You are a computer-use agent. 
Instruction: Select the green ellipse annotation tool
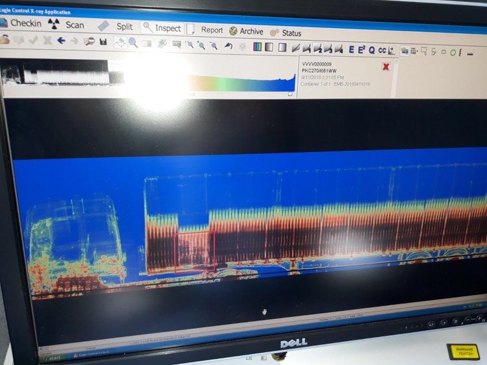453,52
